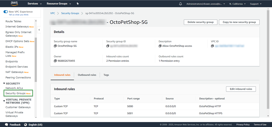Screen dimensions: 272x127
Task: Go to VPC breadcrumb link
Action: coord(52,13)
